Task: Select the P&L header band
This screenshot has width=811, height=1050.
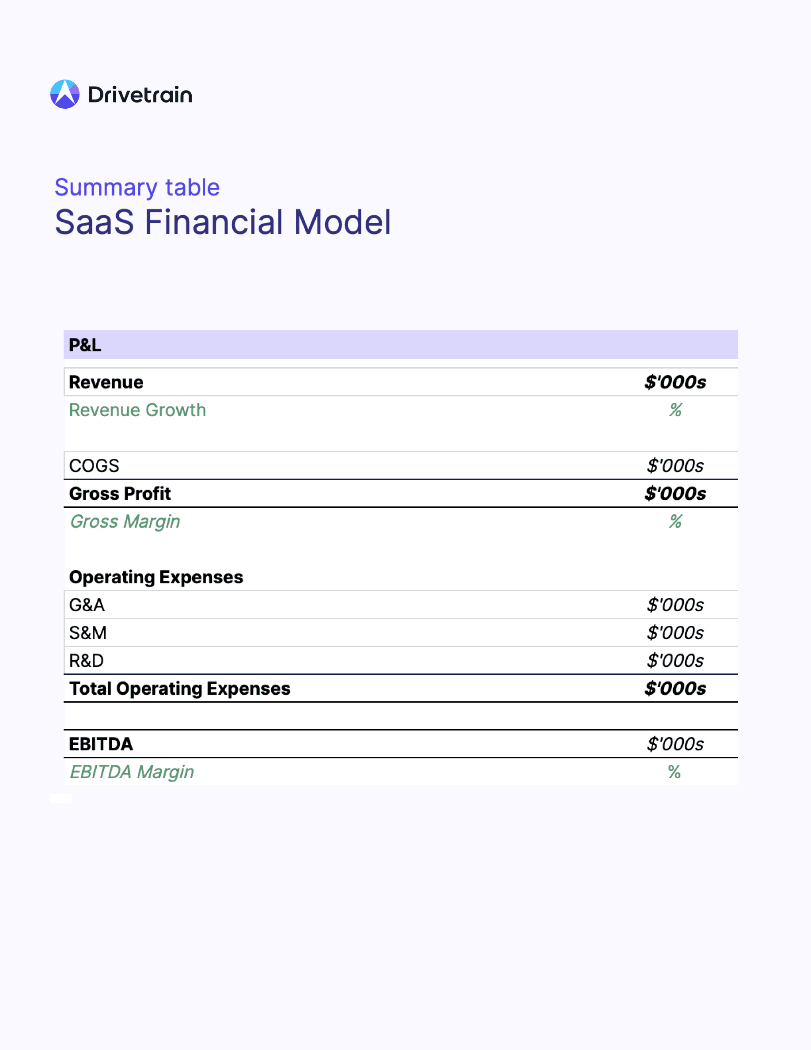Action: pyautogui.click(x=401, y=345)
